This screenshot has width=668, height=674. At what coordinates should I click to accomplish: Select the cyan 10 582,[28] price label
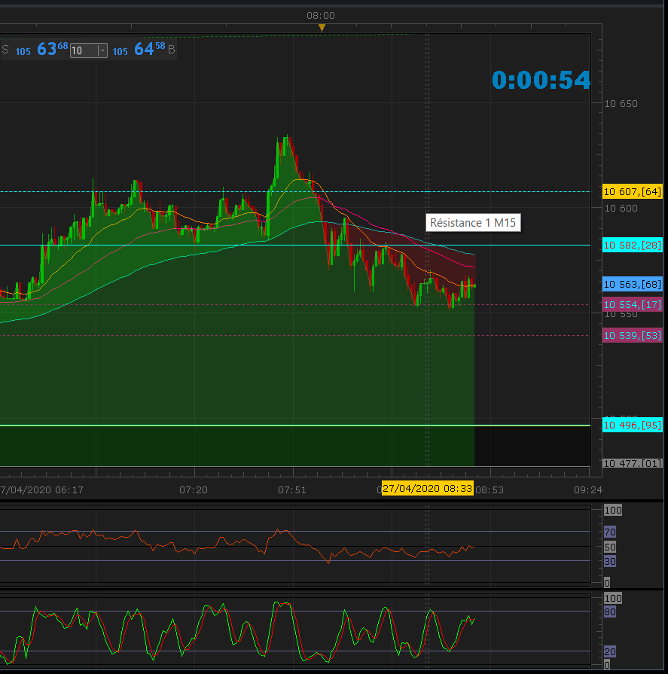pyautogui.click(x=632, y=246)
